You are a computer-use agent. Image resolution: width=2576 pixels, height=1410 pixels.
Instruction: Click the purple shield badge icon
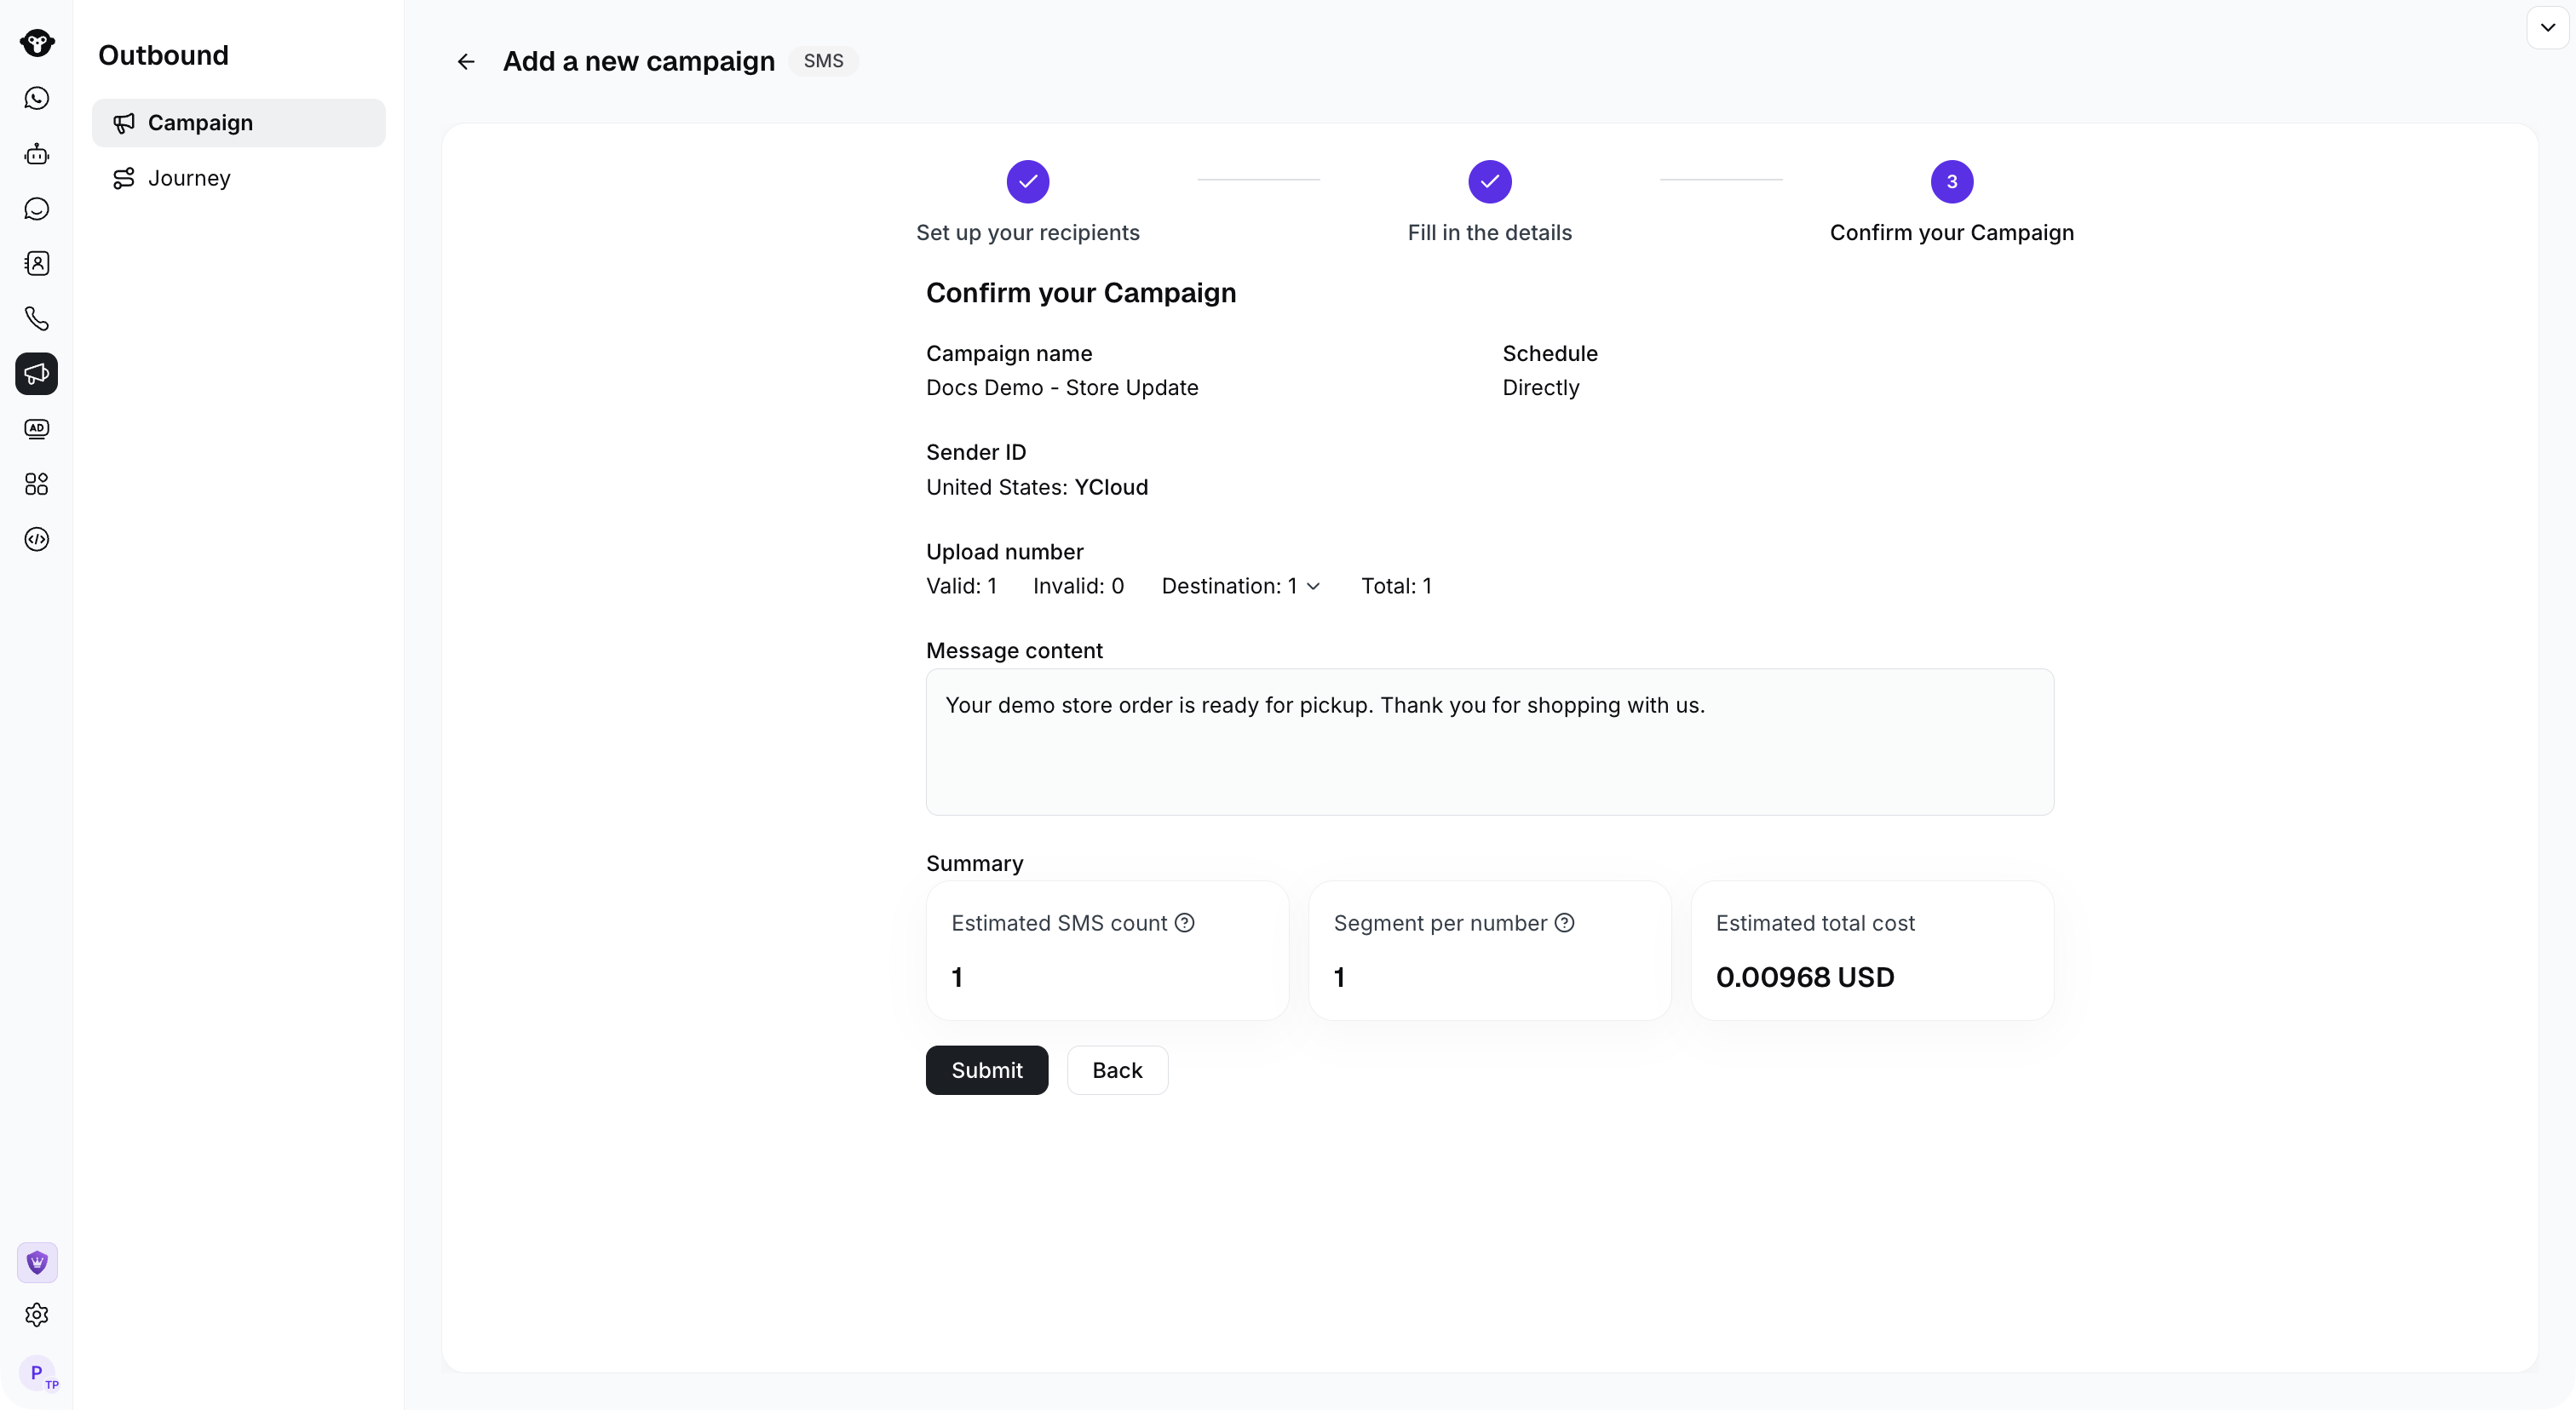[x=37, y=1263]
